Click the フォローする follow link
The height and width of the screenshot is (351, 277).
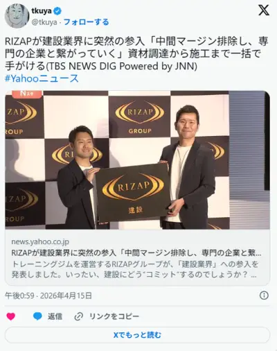[86, 22]
